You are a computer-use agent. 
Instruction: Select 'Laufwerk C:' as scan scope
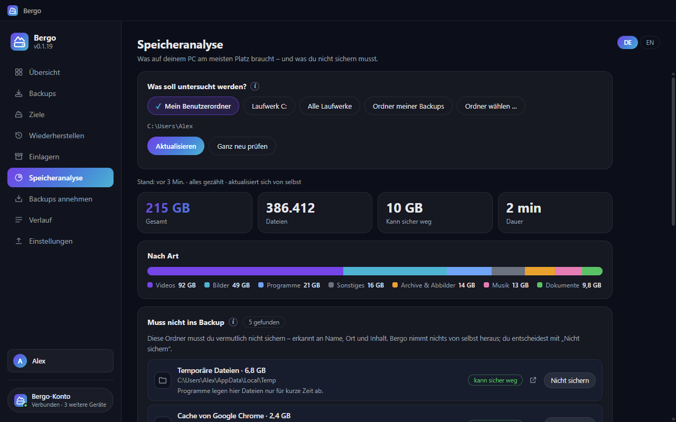pyautogui.click(x=269, y=106)
